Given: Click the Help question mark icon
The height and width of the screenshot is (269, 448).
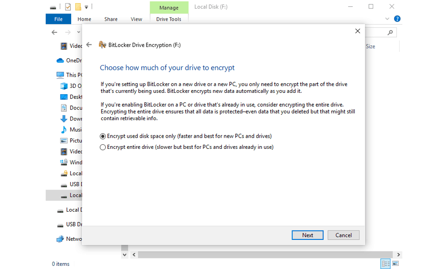Looking at the screenshot, I should coord(397,19).
